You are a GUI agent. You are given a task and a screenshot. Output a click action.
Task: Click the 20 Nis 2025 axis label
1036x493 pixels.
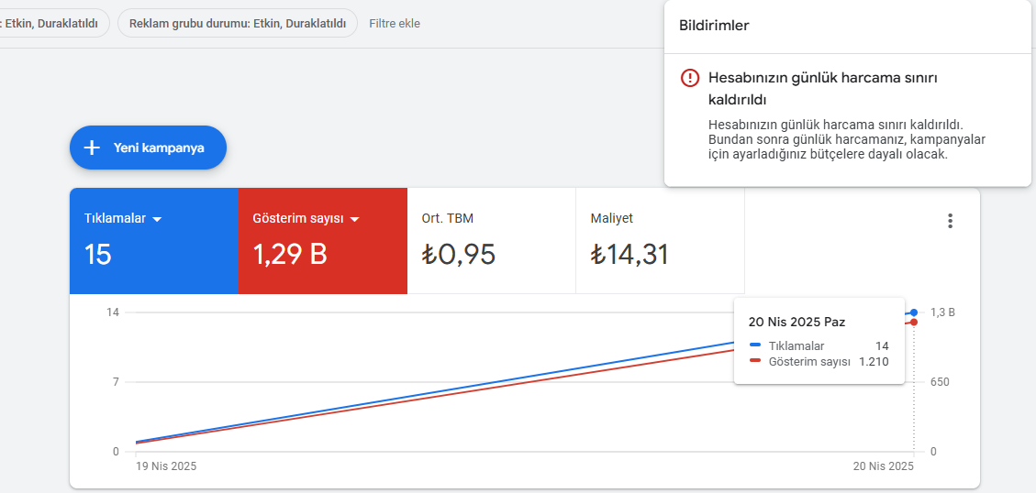coord(883,466)
